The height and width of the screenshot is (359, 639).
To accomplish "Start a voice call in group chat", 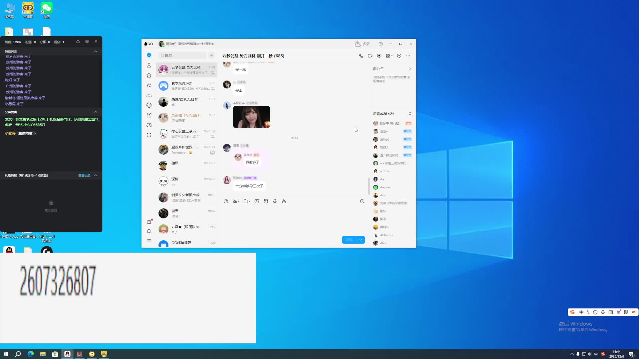I will 361,56.
